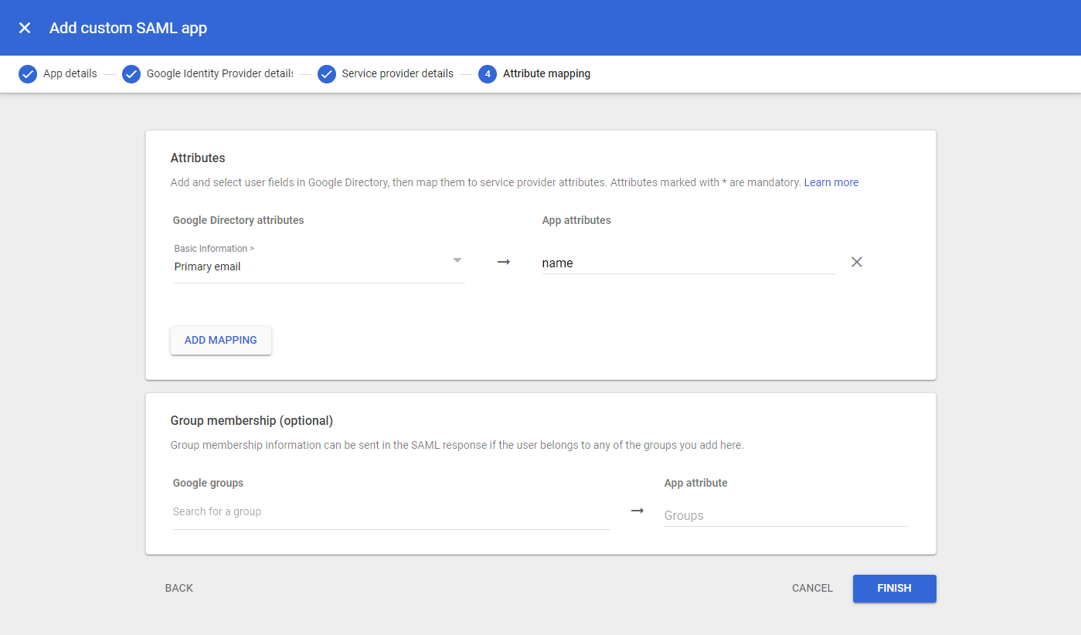The image size is (1081, 635).
Task: Focus the app attribute field containing name
Action: pos(688,263)
